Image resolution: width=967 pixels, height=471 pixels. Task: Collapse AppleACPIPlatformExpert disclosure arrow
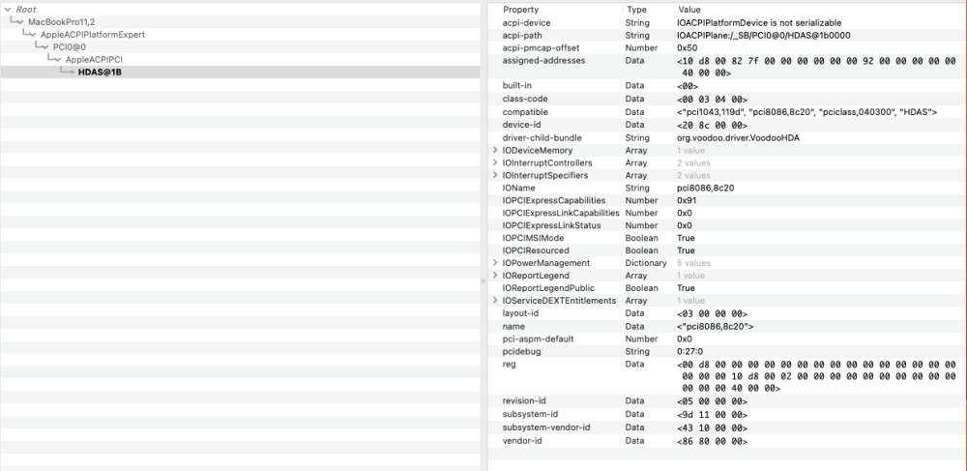(x=33, y=35)
